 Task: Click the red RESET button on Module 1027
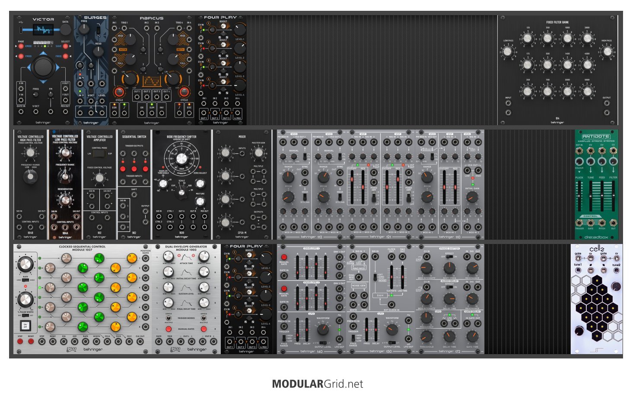(31, 342)
